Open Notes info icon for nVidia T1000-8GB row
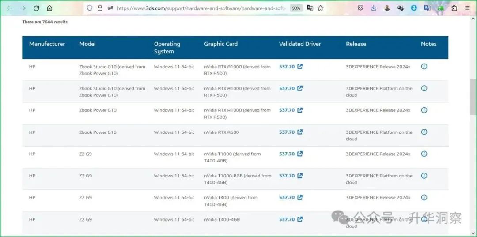This screenshot has width=477, height=237. [x=424, y=176]
